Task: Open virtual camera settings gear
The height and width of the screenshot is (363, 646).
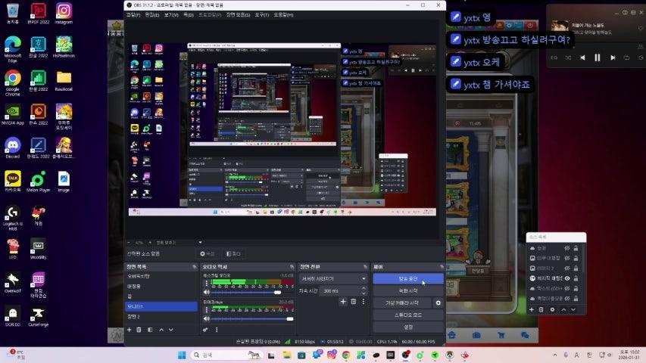Action: click(x=438, y=302)
